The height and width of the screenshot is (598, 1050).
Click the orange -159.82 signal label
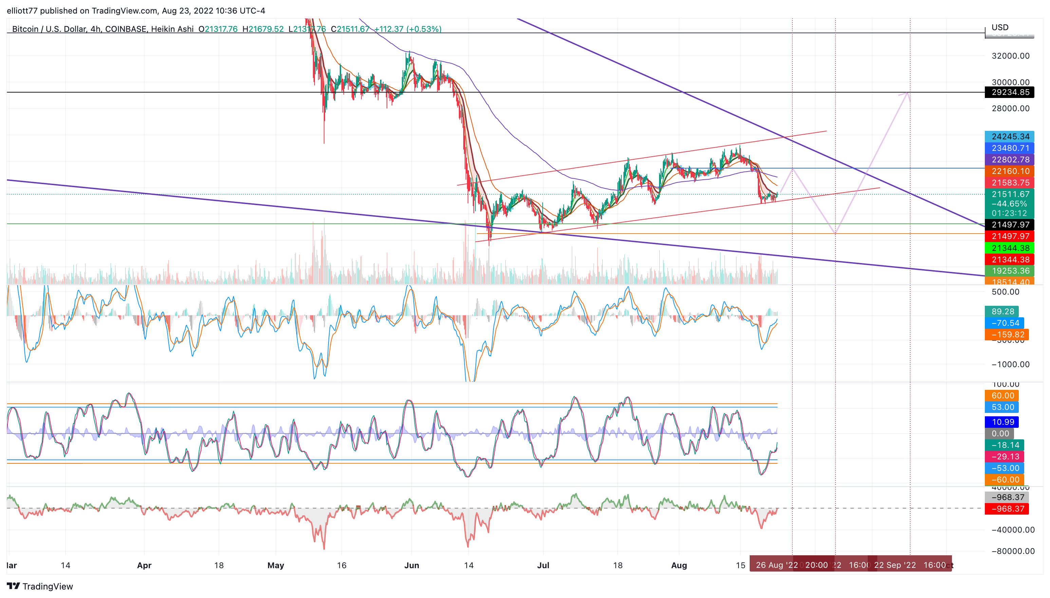coord(1007,334)
